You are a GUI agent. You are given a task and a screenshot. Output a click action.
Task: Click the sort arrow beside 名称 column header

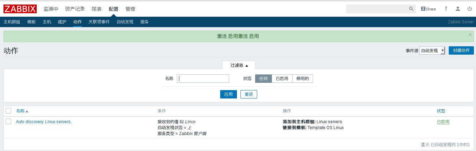(x=27, y=111)
